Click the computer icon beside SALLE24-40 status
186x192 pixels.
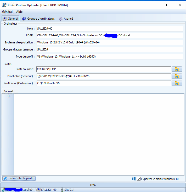[38, 190]
